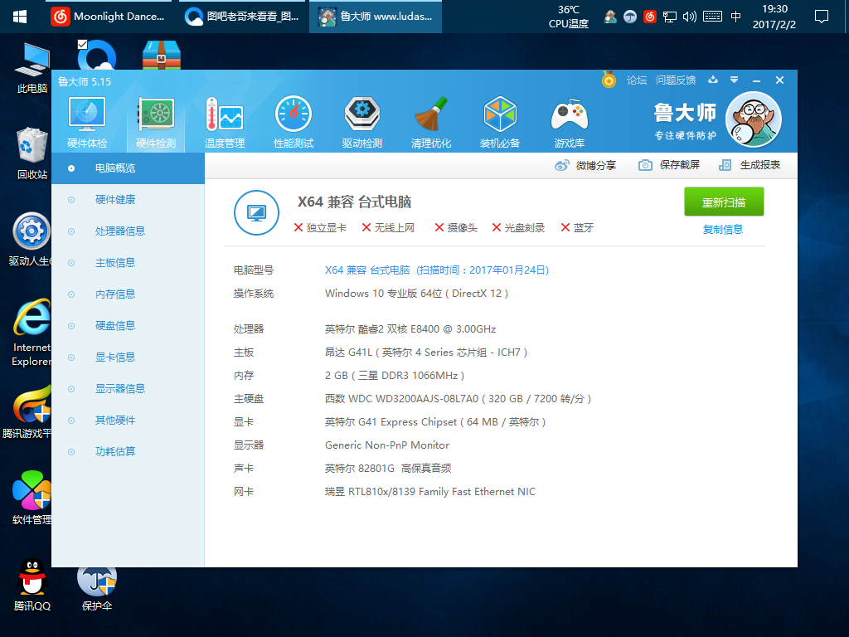Open the 装机必备 essential software cube
Screen dimensions: 849x637
click(x=500, y=123)
